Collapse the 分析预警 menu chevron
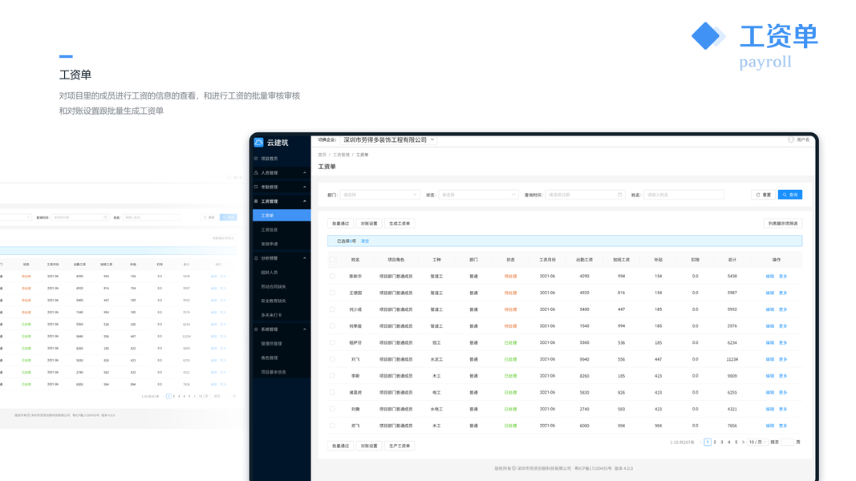856x481 pixels. coord(305,258)
